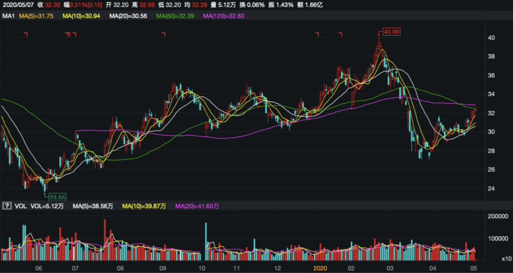Click the 200000 volume axis label
513x273 pixels.
click(498, 216)
